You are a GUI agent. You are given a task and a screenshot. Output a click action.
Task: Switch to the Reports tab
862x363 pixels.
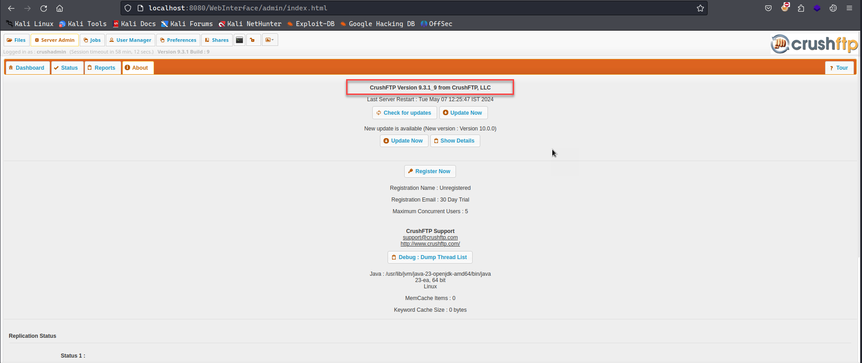click(103, 68)
